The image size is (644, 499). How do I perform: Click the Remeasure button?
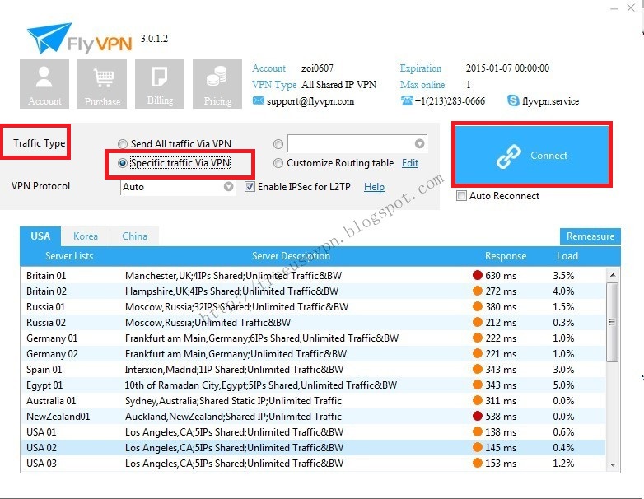coord(590,236)
